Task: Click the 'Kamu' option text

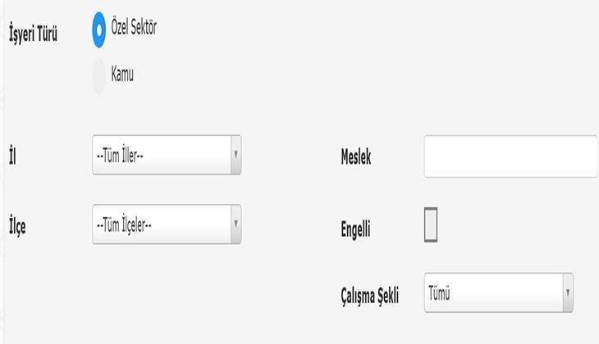Action: [x=122, y=75]
